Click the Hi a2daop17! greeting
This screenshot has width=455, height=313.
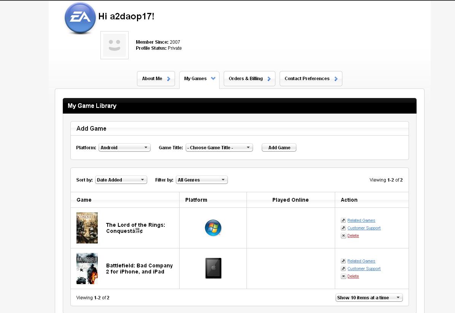pyautogui.click(x=126, y=16)
